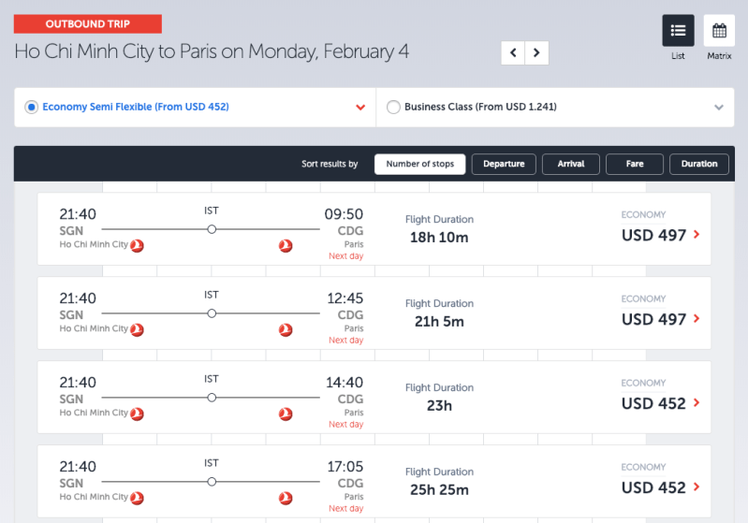Click red arrow beside 25h 25m flight fare

[x=697, y=488]
